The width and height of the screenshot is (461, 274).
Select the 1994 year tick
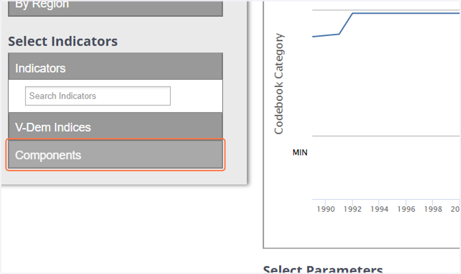coord(379,209)
